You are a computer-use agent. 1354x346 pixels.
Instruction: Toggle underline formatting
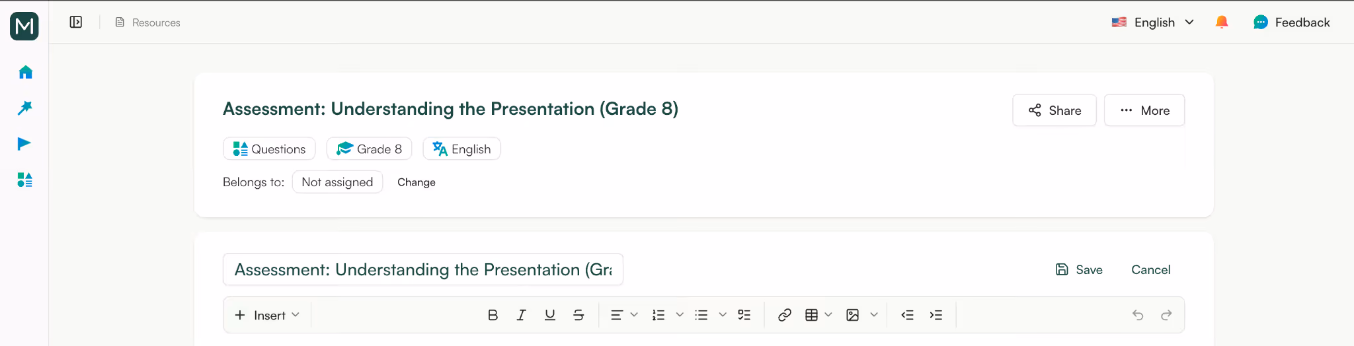549,315
